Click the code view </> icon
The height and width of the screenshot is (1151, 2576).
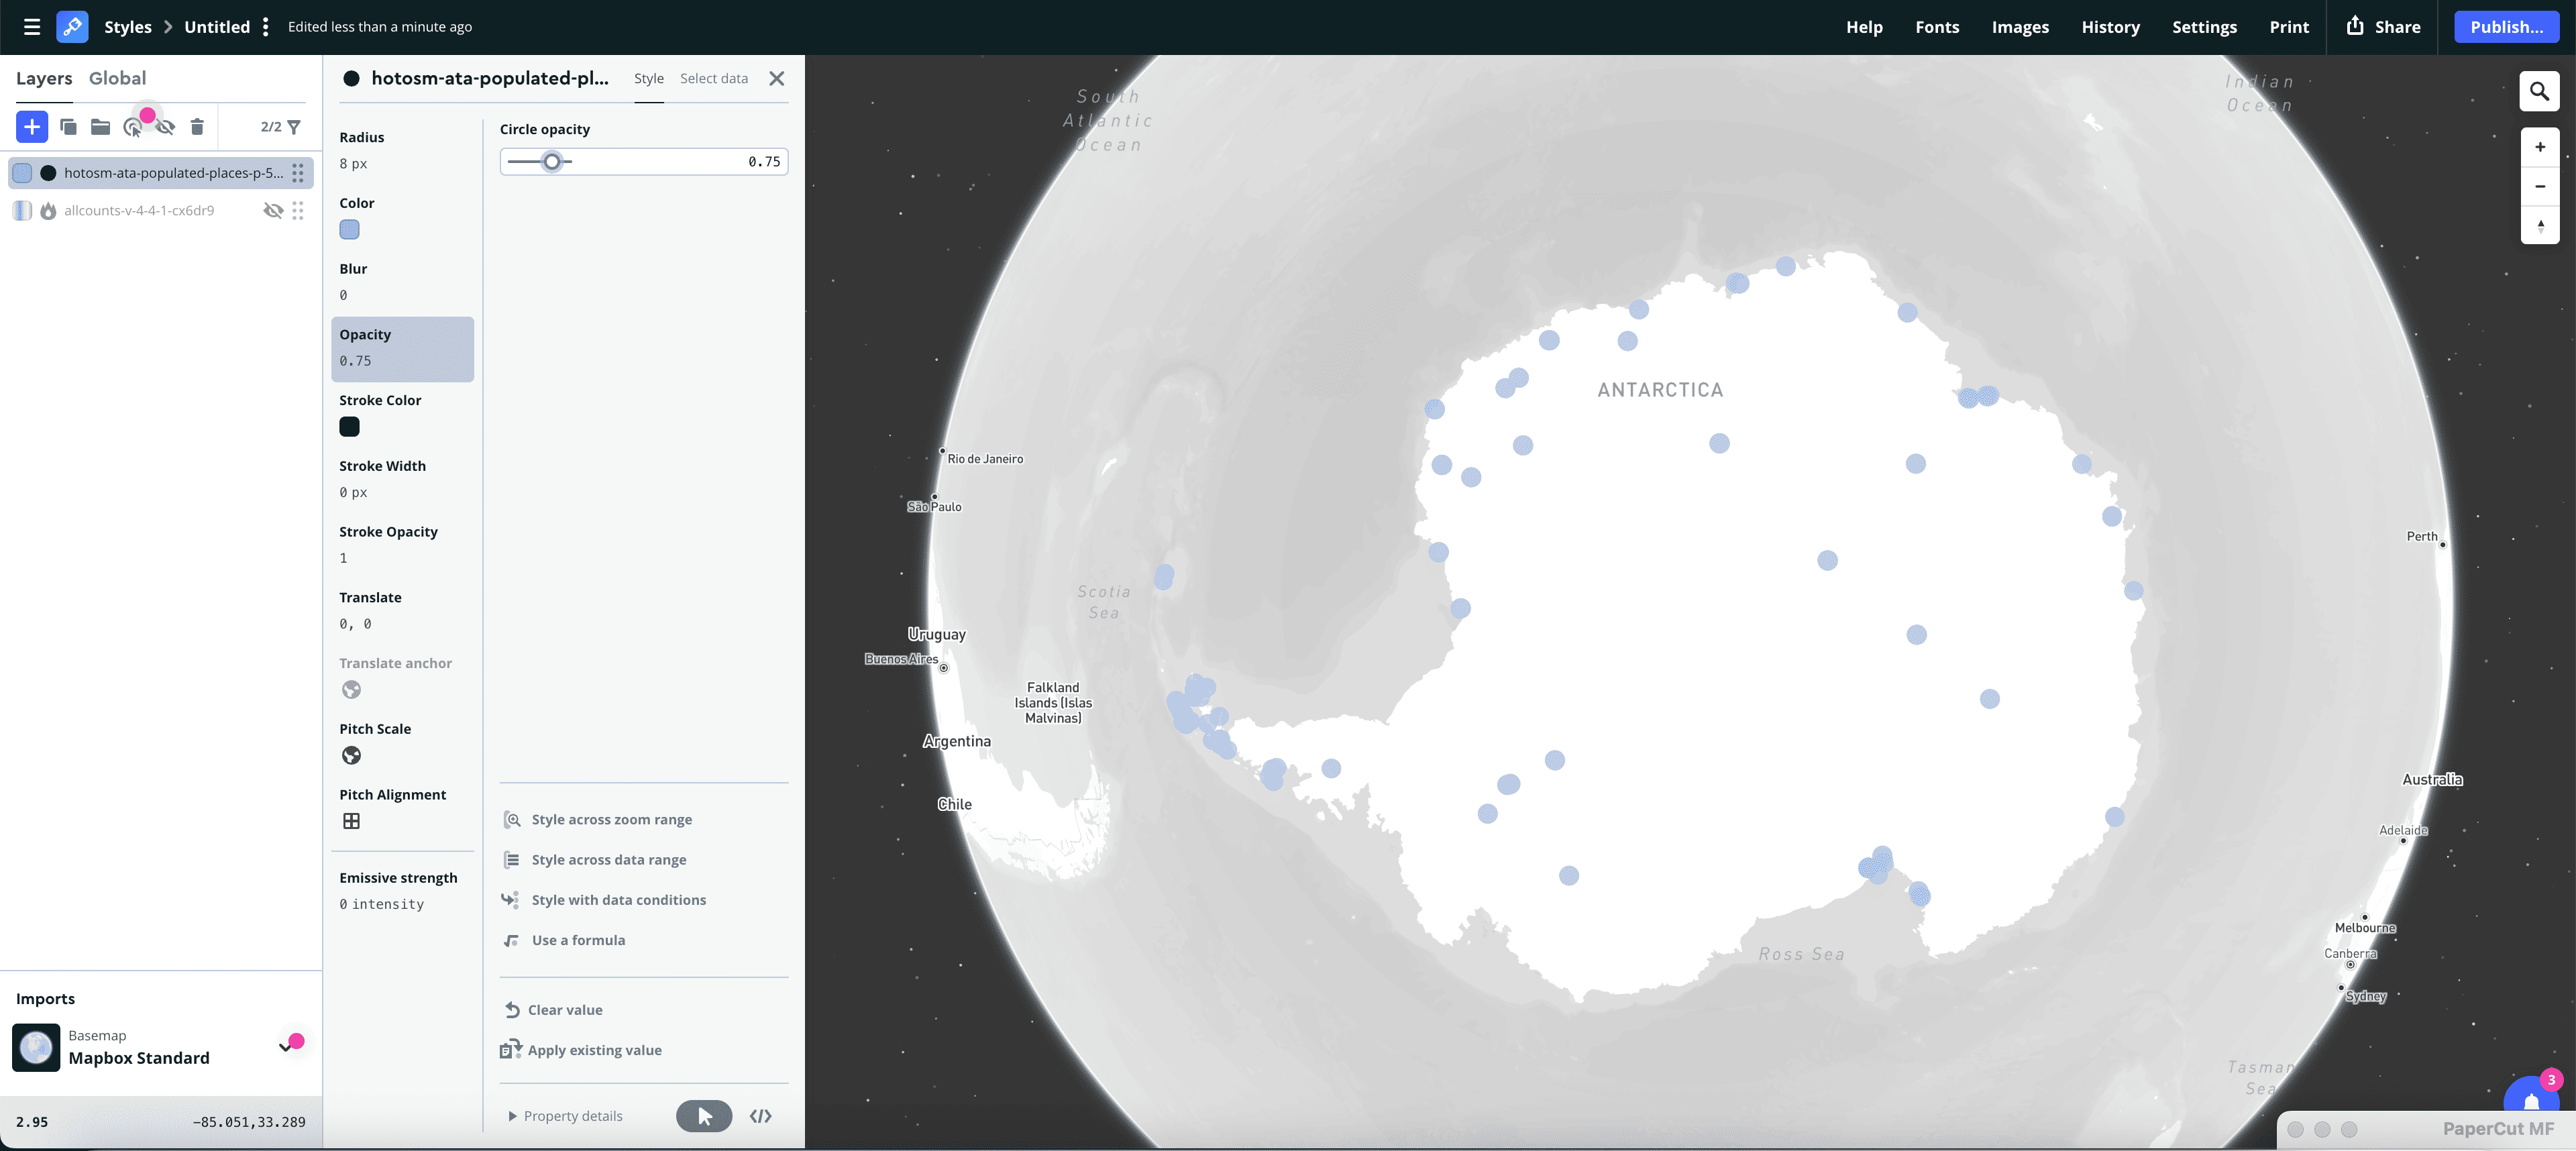pos(760,1117)
